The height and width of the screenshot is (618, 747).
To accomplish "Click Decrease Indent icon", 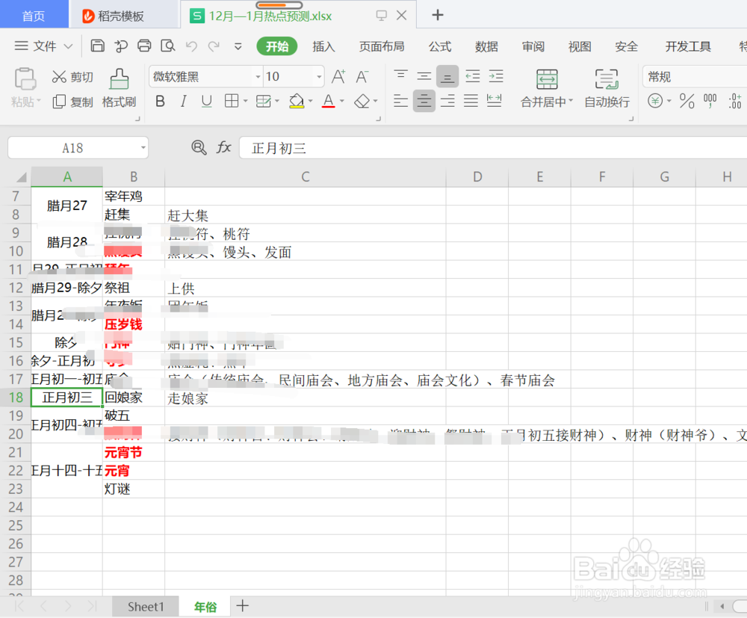I will [x=473, y=76].
